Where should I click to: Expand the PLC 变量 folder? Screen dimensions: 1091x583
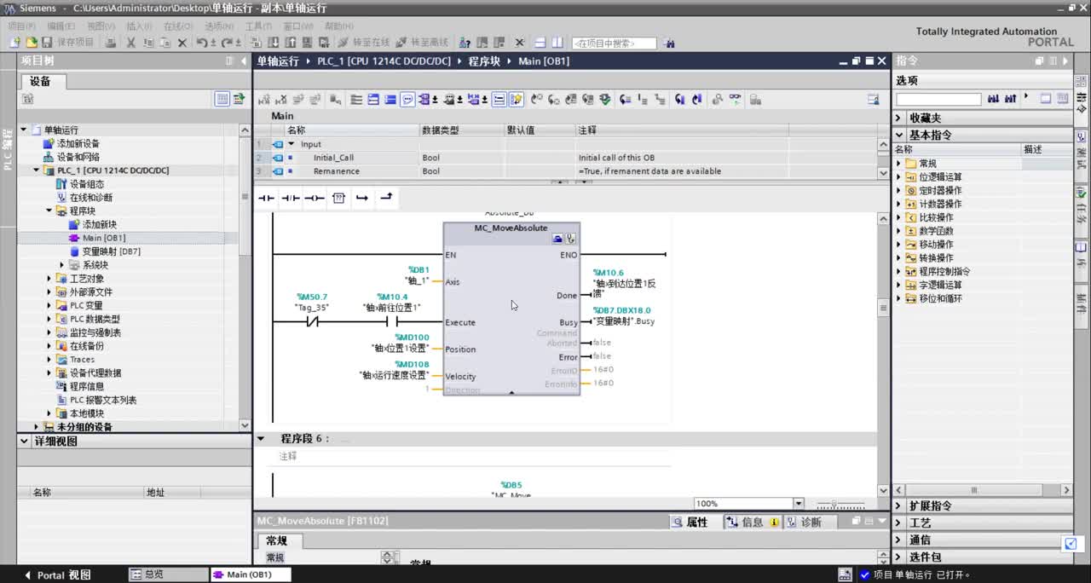point(49,305)
